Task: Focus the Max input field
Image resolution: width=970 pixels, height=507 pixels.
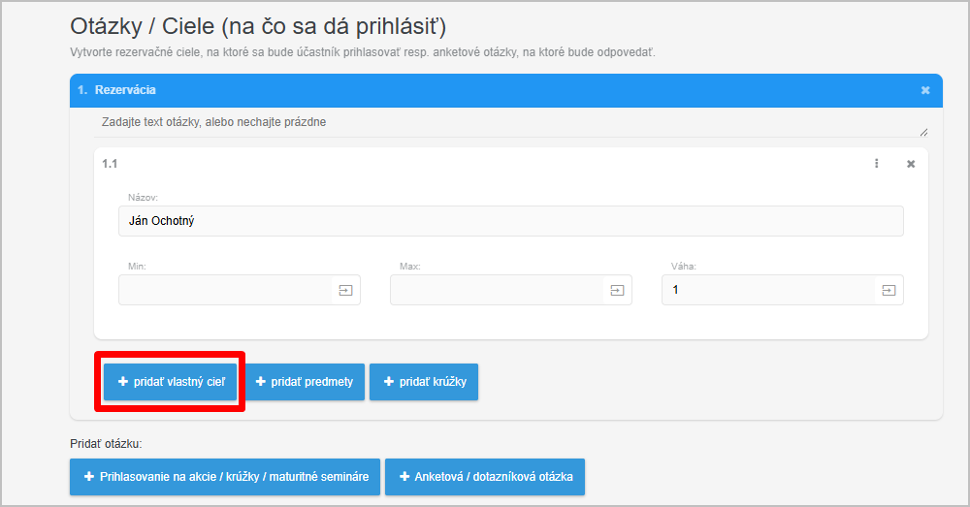Action: 497,290
